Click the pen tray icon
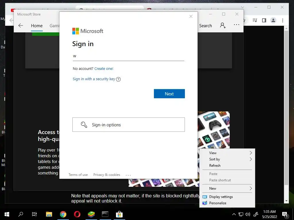This screenshot has width=294, height=220. coord(256,214)
